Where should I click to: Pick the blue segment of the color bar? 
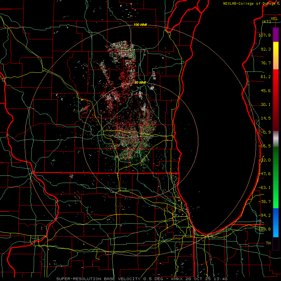(276, 223)
